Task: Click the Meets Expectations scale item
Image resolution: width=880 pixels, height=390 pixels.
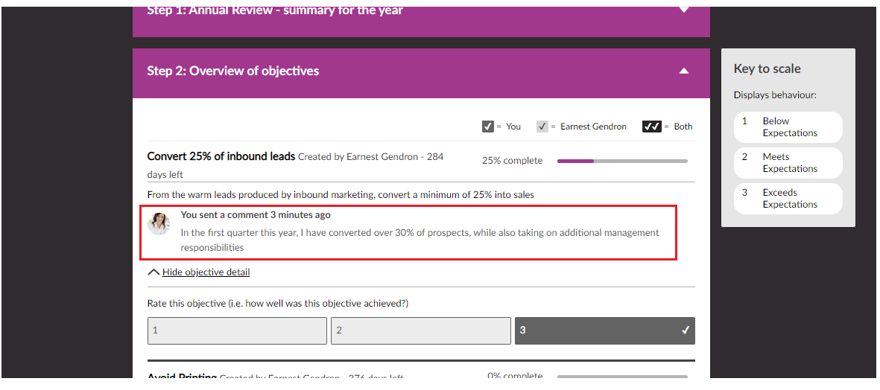Action: [x=788, y=163]
